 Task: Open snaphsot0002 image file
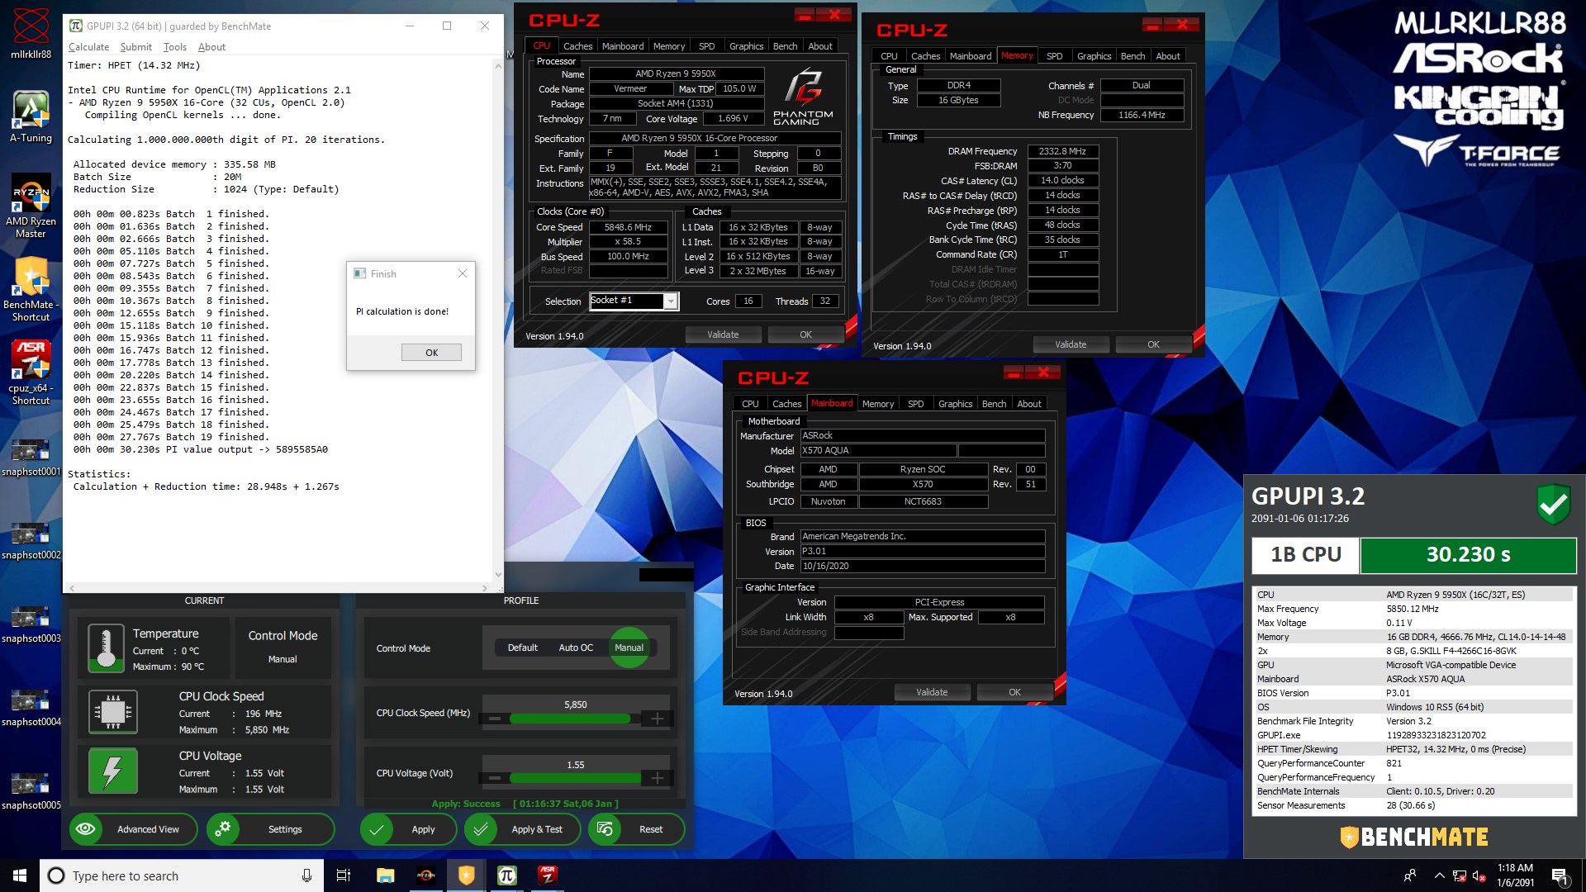(31, 541)
